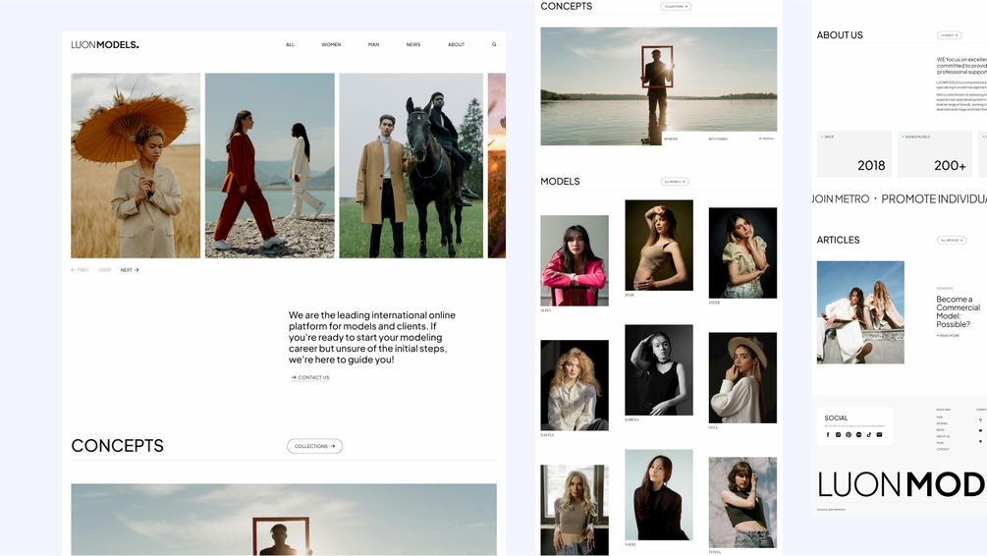Click the small COLLECTIONS button in middle panel

(x=676, y=6)
